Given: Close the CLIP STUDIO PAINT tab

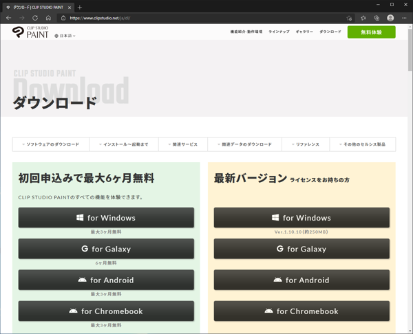Looking at the screenshot, I should click(x=70, y=8).
